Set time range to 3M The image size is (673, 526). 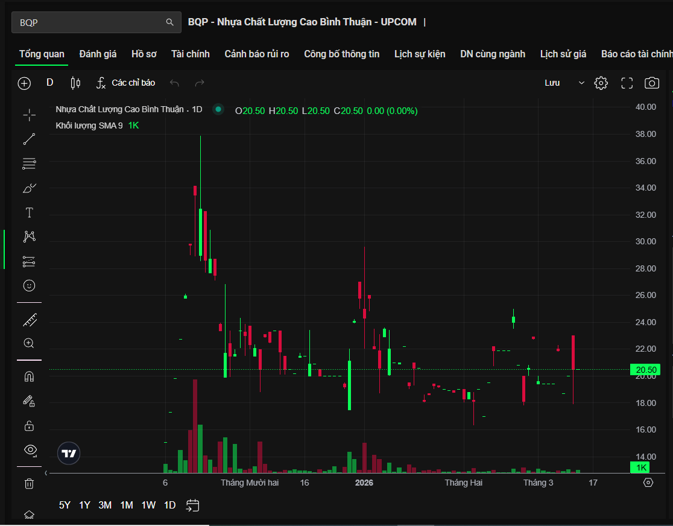coord(105,505)
